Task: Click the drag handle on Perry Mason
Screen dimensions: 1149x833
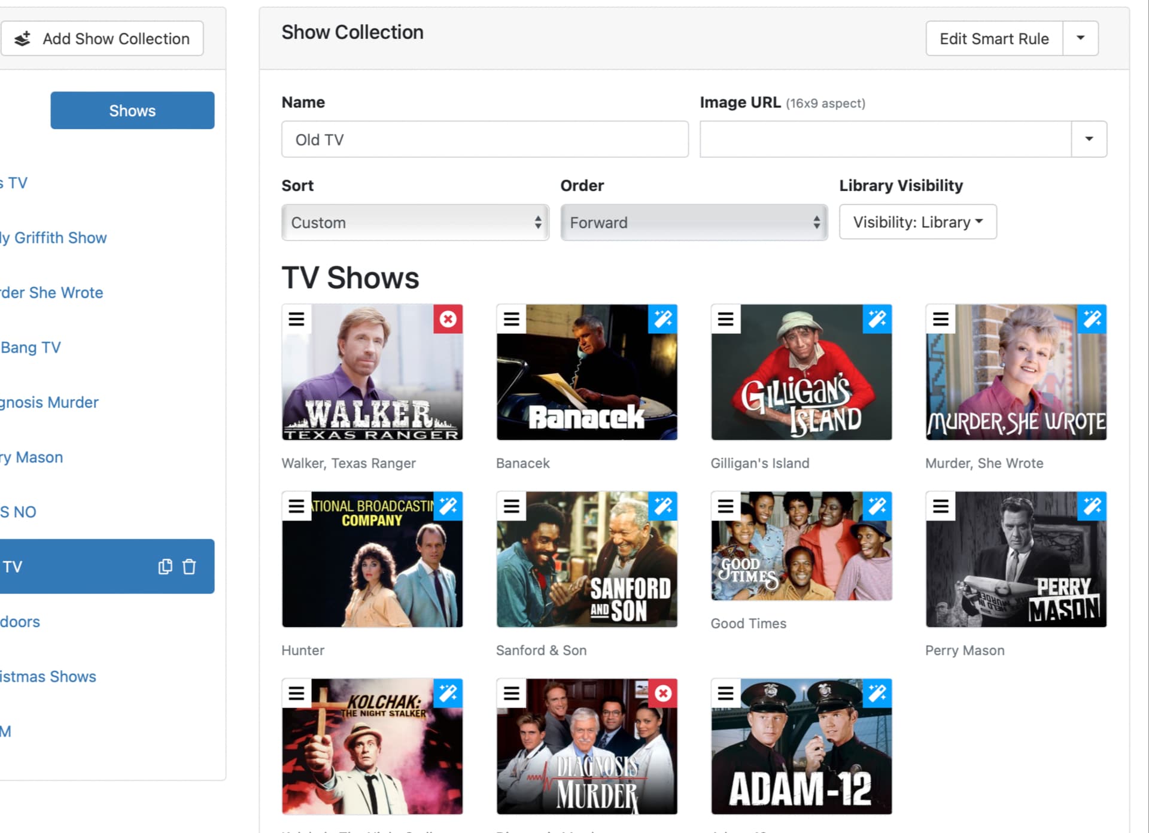Action: (940, 506)
